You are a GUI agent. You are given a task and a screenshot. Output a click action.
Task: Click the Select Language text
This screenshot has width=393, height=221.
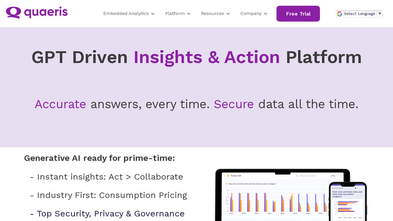359,14
